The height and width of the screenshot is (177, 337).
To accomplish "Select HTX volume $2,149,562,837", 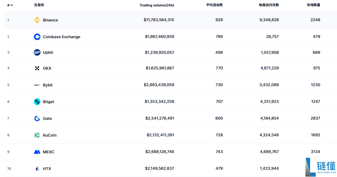I will pos(160,168).
